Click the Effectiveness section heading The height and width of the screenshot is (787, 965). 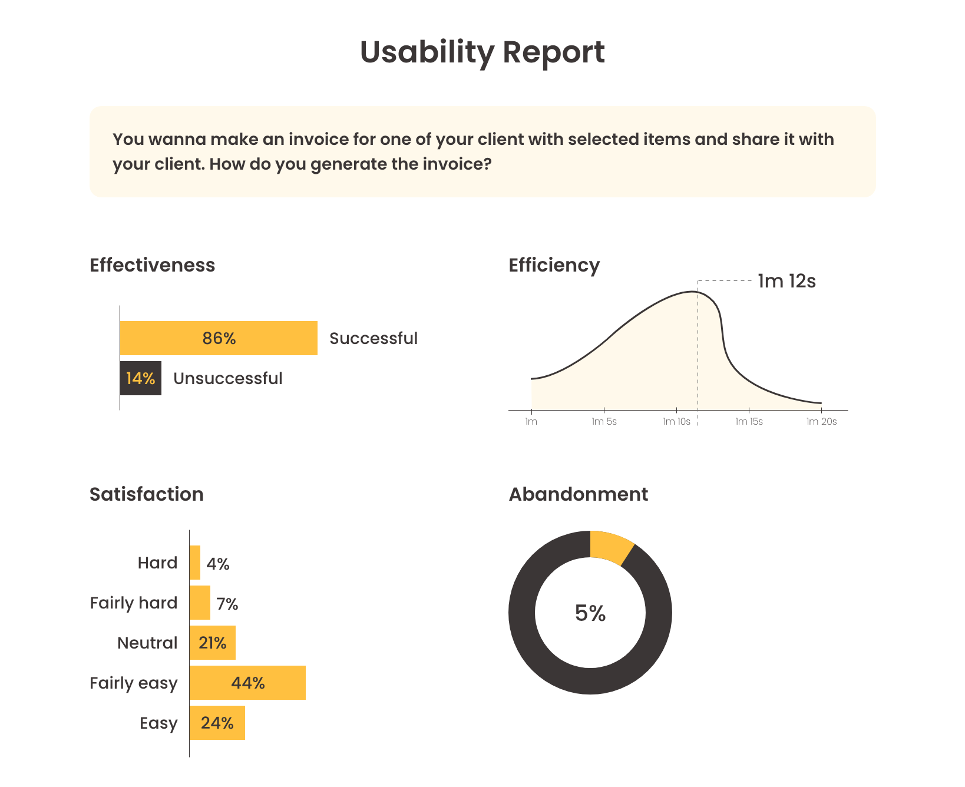point(153,265)
